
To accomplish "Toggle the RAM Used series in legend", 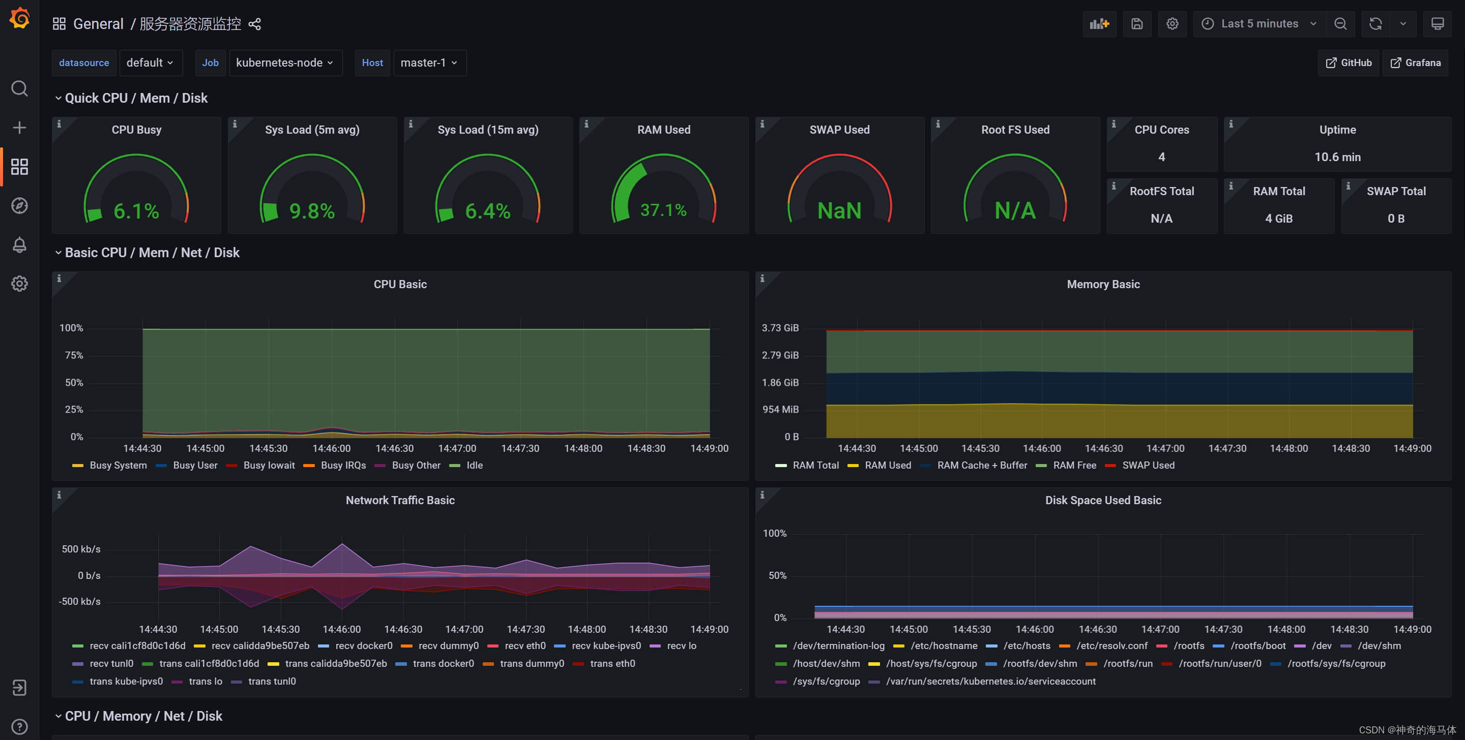I will point(888,466).
